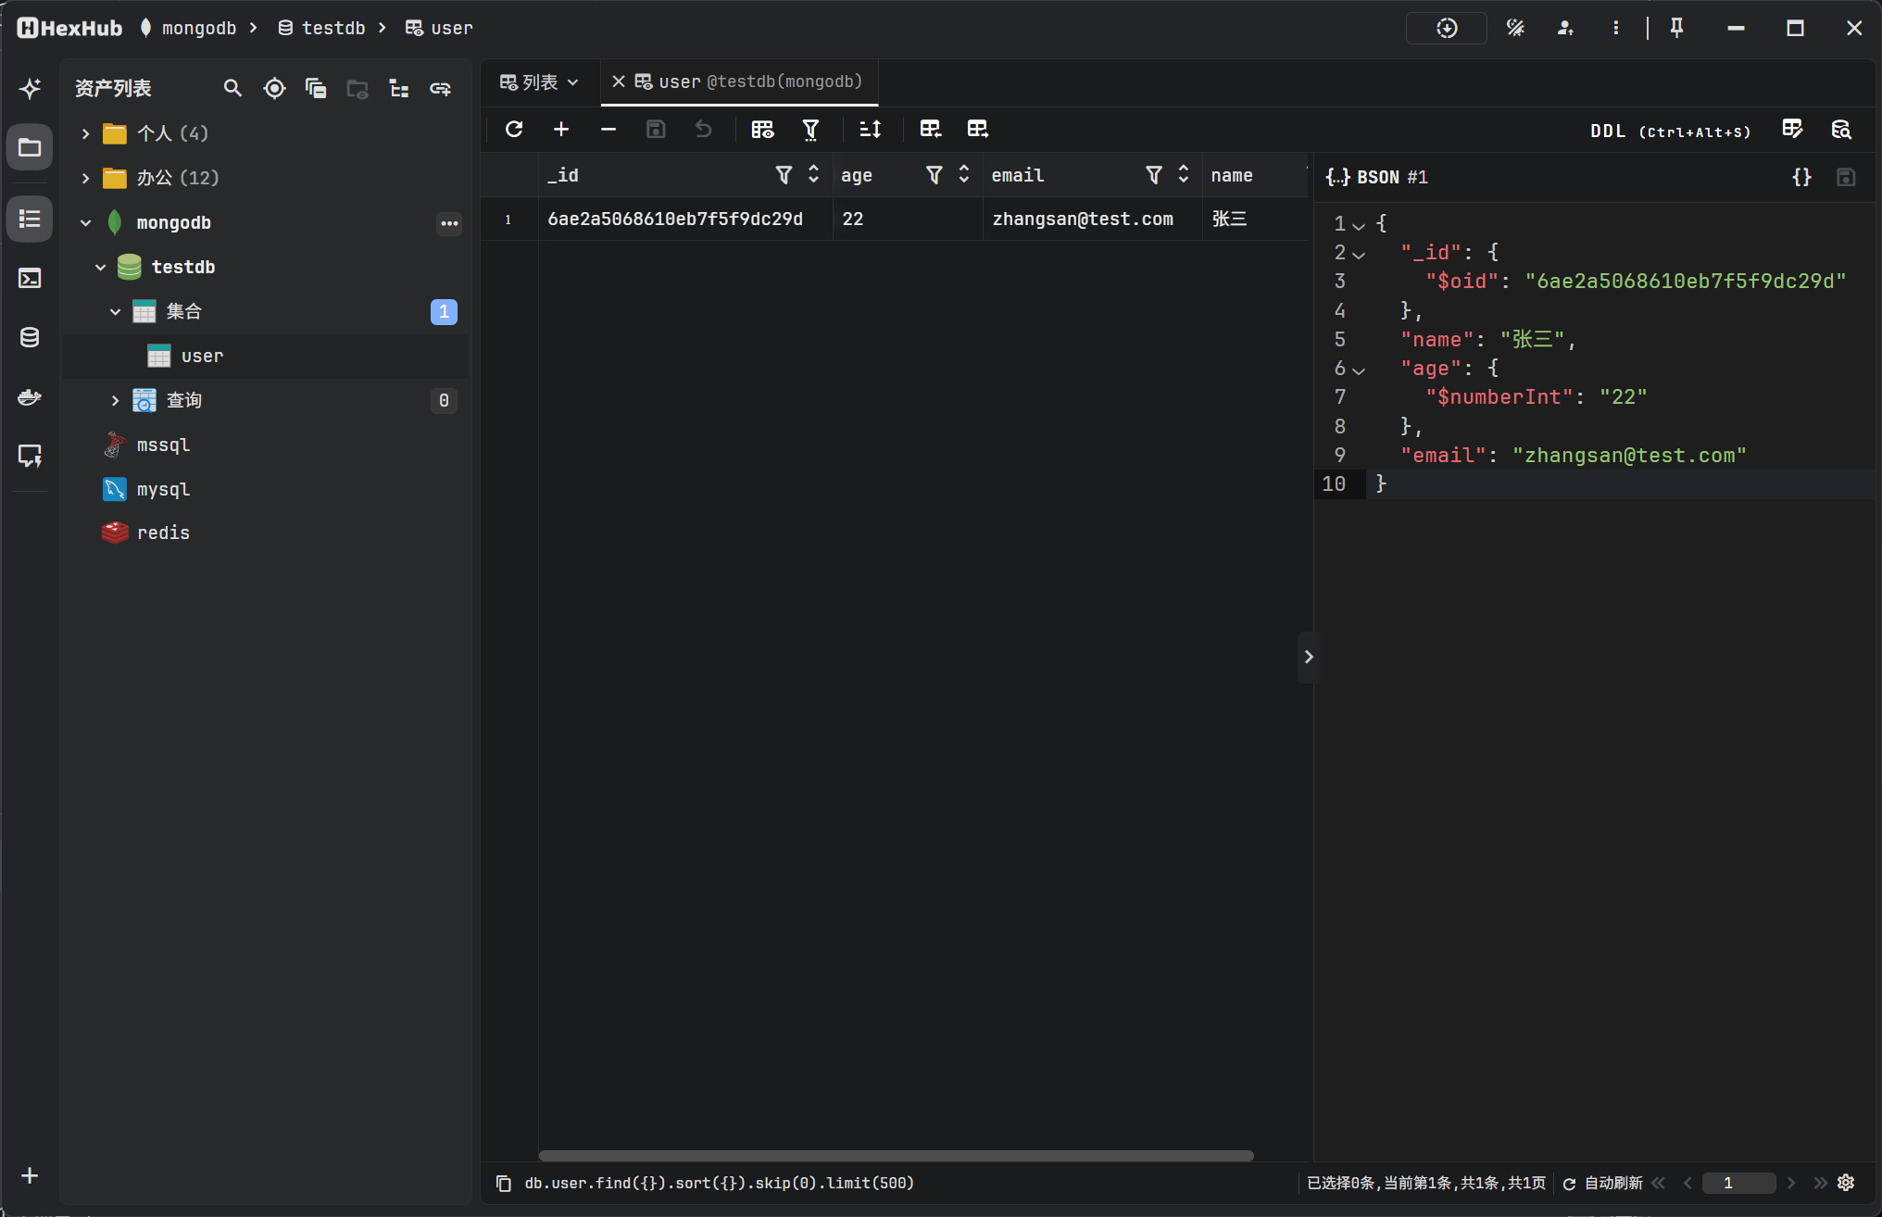Click the table settings icon in toolbar
Image resolution: width=1882 pixels, height=1217 pixels.
(x=762, y=129)
